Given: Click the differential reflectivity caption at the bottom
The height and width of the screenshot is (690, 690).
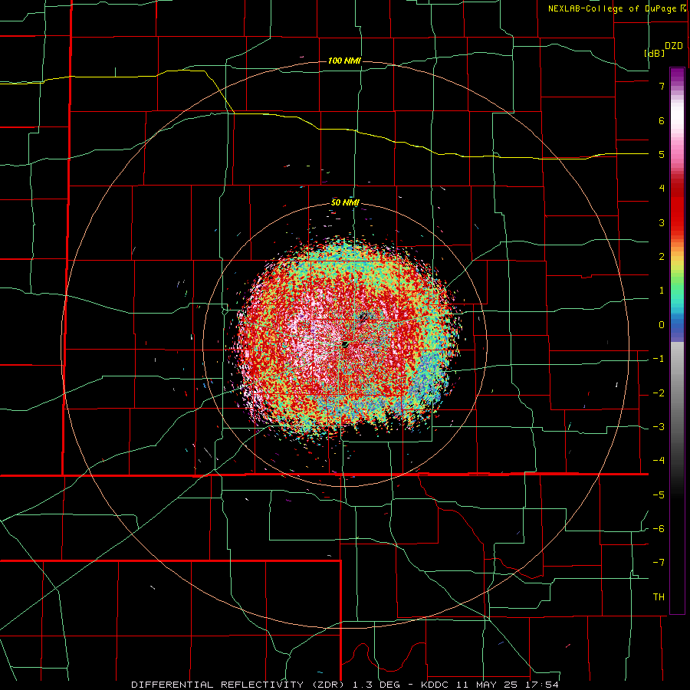Looking at the screenshot, I should 345,685.
